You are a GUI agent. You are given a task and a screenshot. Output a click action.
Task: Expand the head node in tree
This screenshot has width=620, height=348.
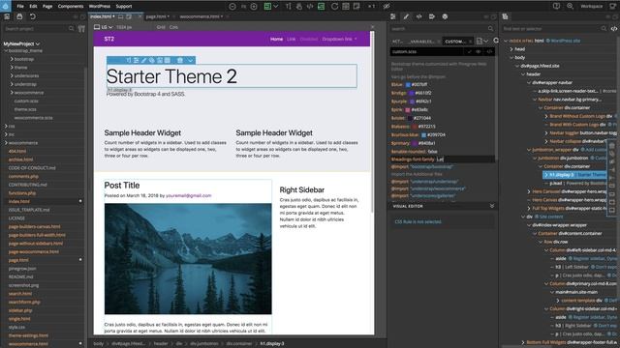tap(511, 49)
